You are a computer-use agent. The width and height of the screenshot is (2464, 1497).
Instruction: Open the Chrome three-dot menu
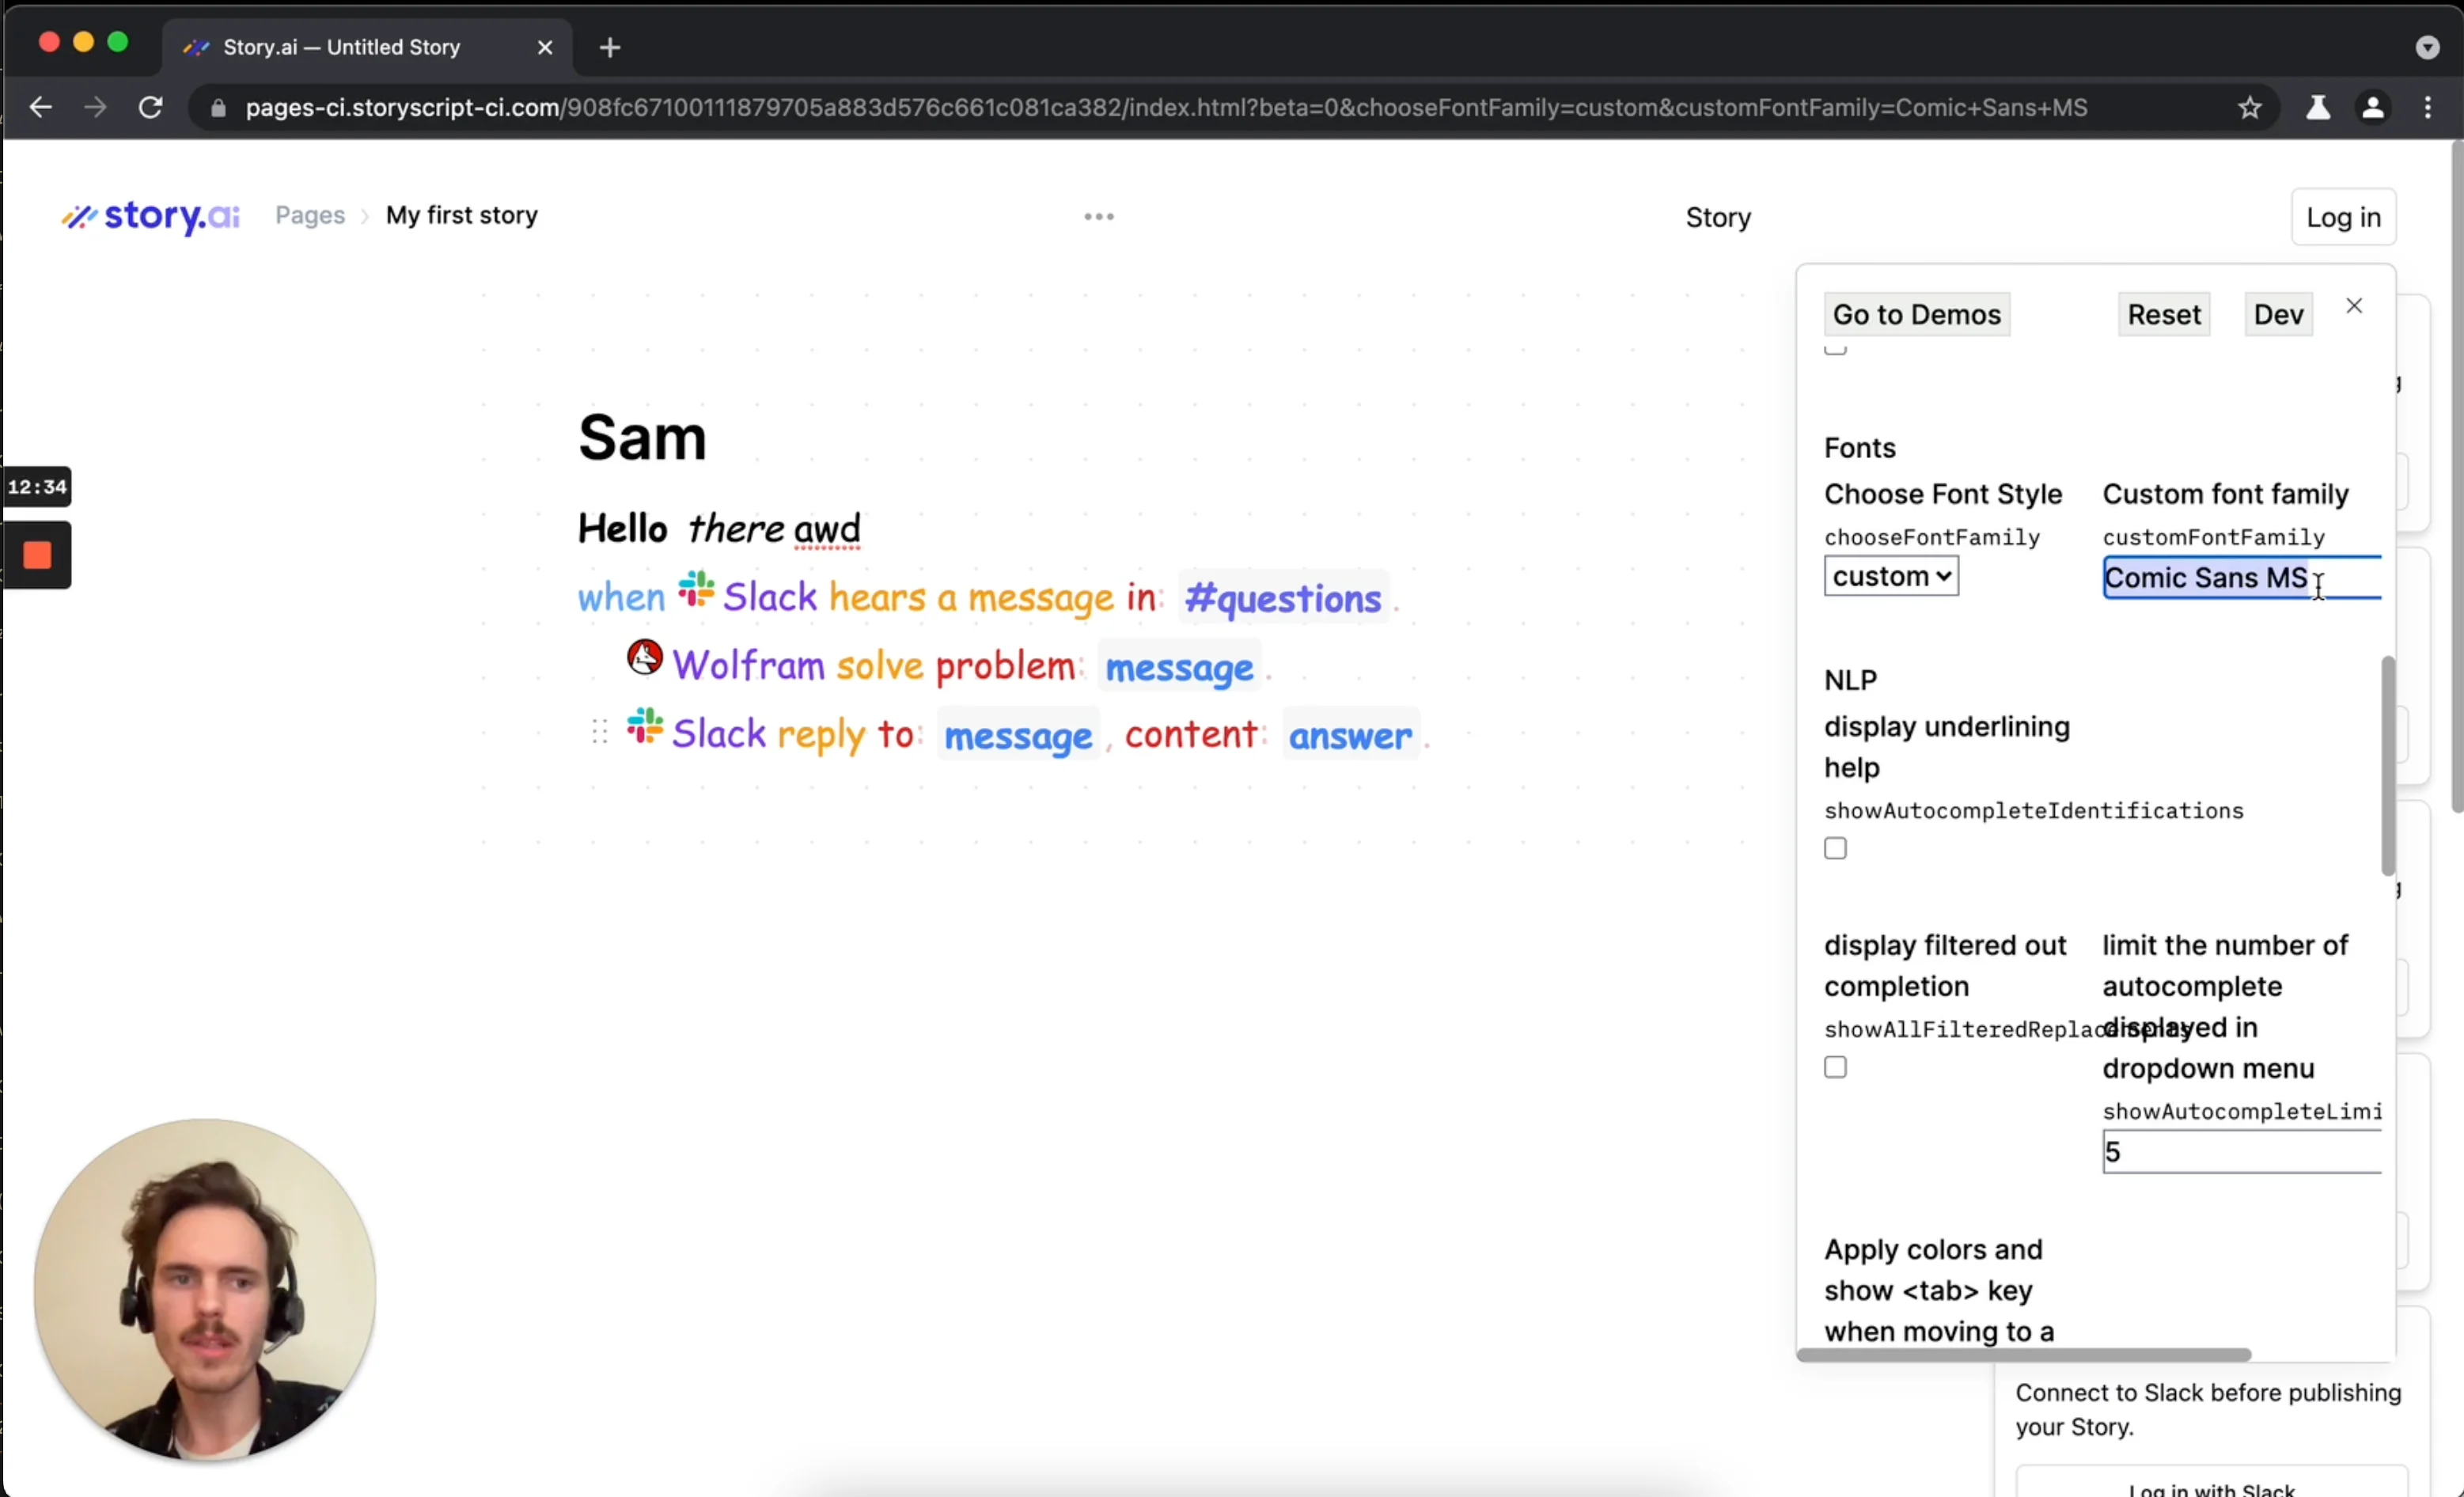pyautogui.click(x=2428, y=107)
